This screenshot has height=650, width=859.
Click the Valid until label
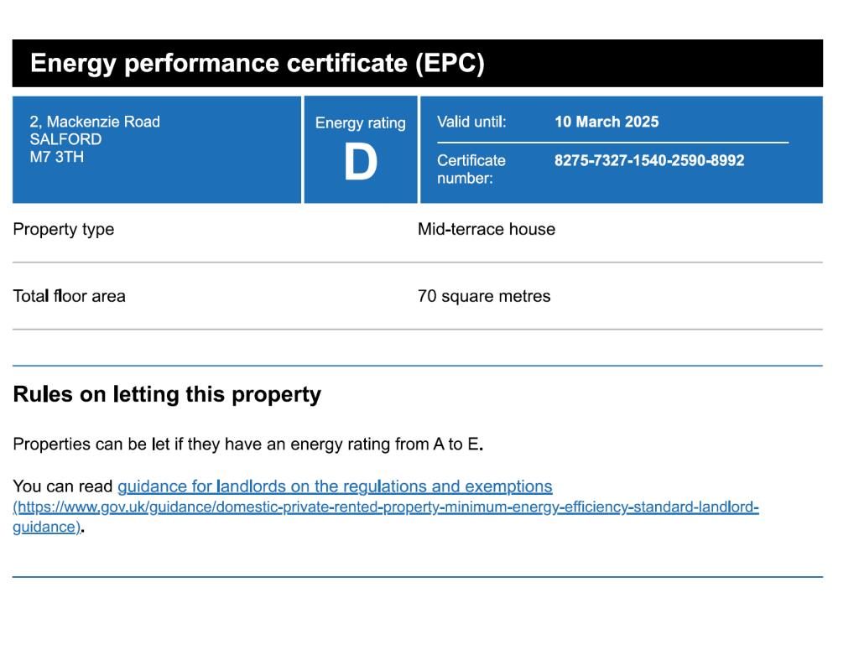[471, 122]
